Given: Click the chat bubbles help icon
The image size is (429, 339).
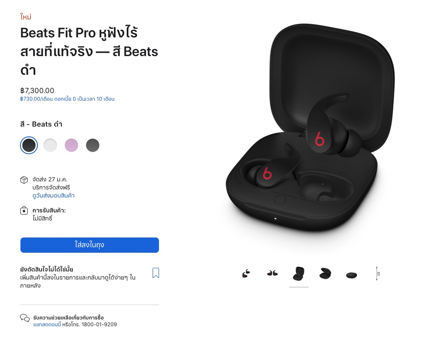Looking at the screenshot, I should tap(25, 318).
